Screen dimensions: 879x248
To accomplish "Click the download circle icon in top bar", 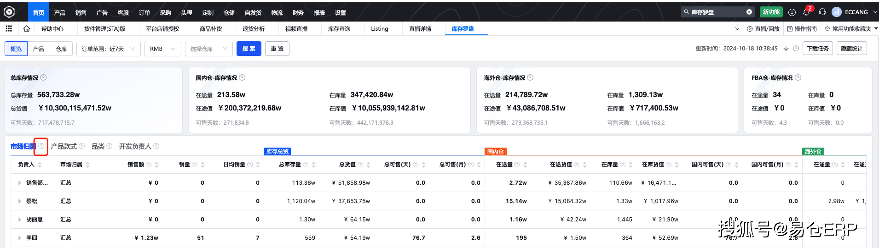I will point(792,12).
